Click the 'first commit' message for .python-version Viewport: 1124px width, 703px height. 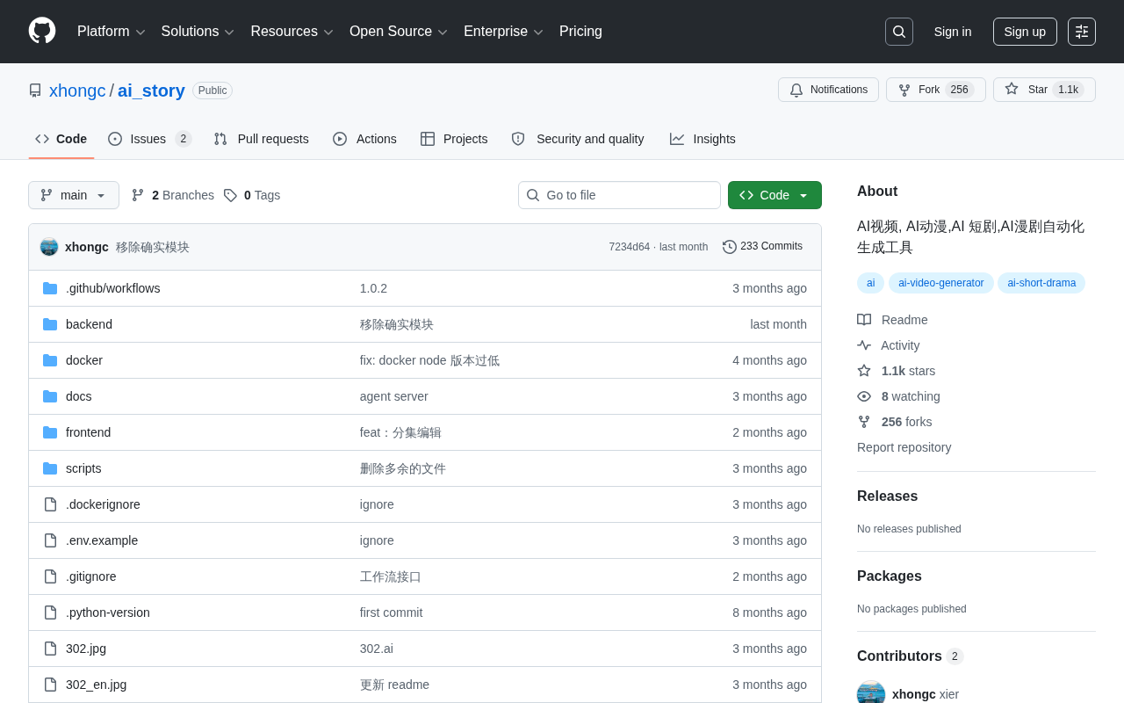pos(391,612)
